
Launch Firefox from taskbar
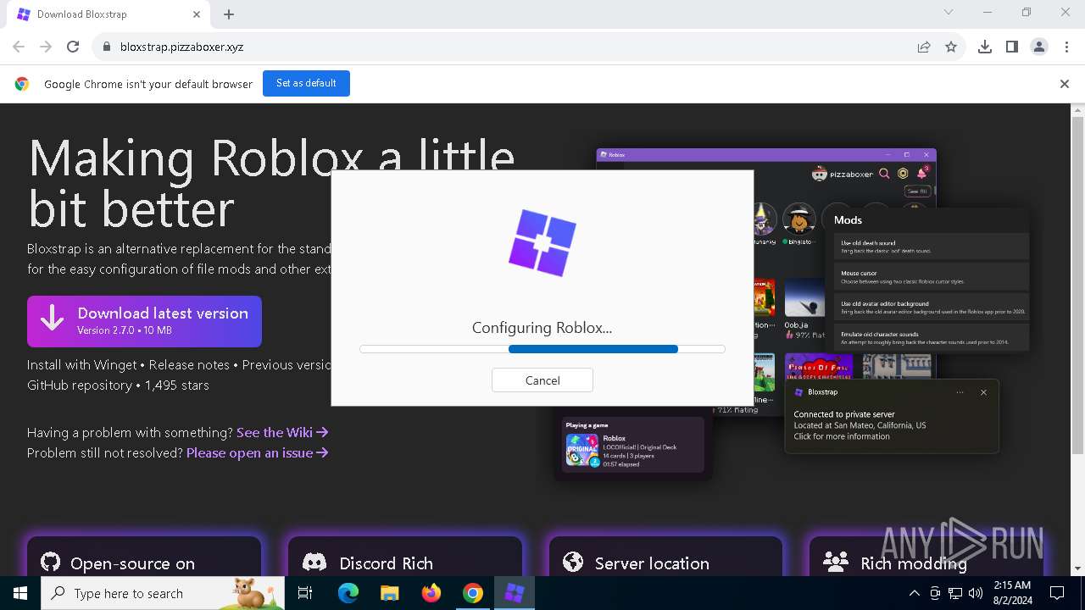coord(431,593)
